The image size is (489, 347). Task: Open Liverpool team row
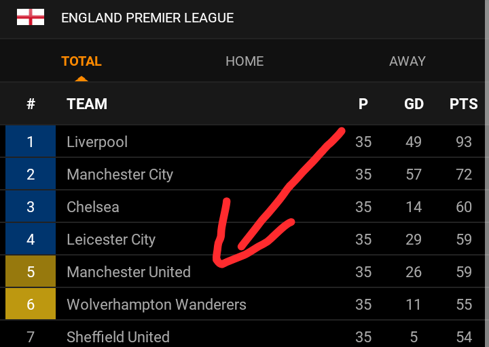97,142
